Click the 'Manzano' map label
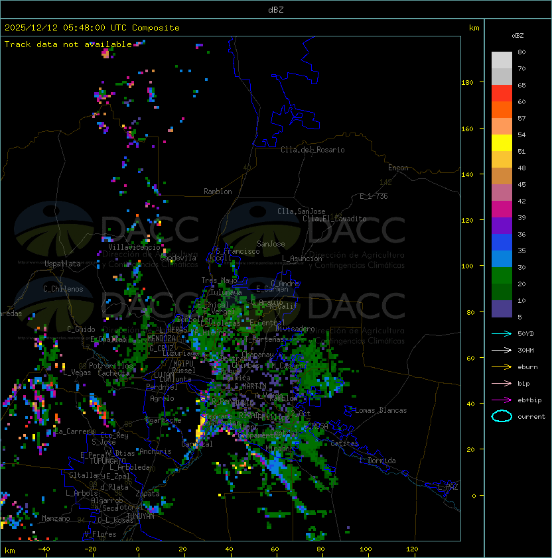This screenshot has width=552, height=558. [56, 518]
